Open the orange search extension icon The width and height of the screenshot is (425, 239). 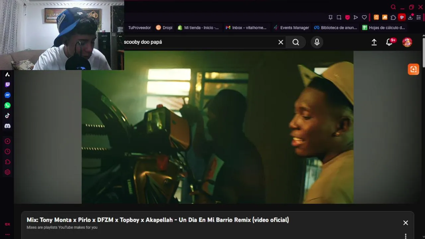376,17
